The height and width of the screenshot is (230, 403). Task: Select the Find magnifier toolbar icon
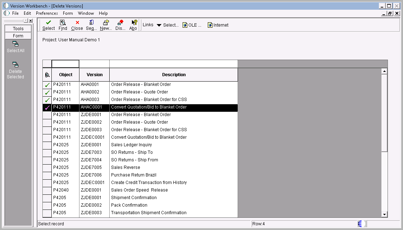click(x=63, y=22)
